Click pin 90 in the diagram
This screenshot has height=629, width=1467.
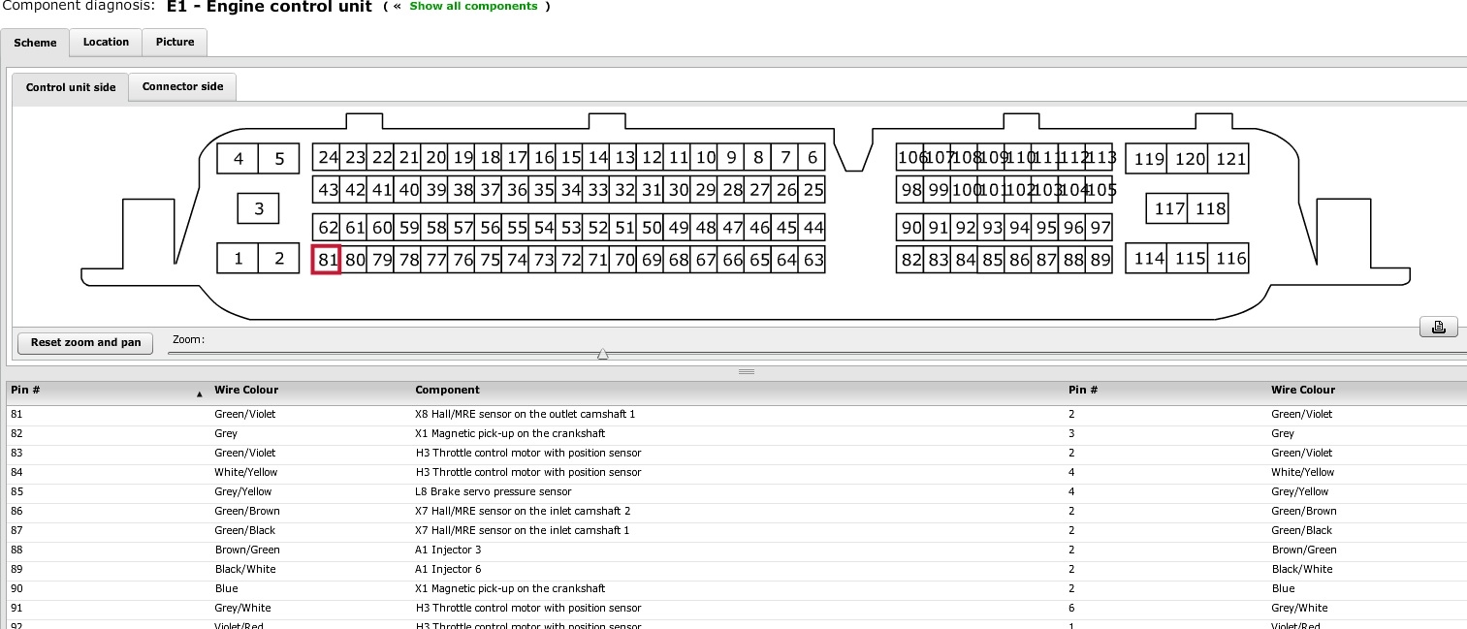911,229
